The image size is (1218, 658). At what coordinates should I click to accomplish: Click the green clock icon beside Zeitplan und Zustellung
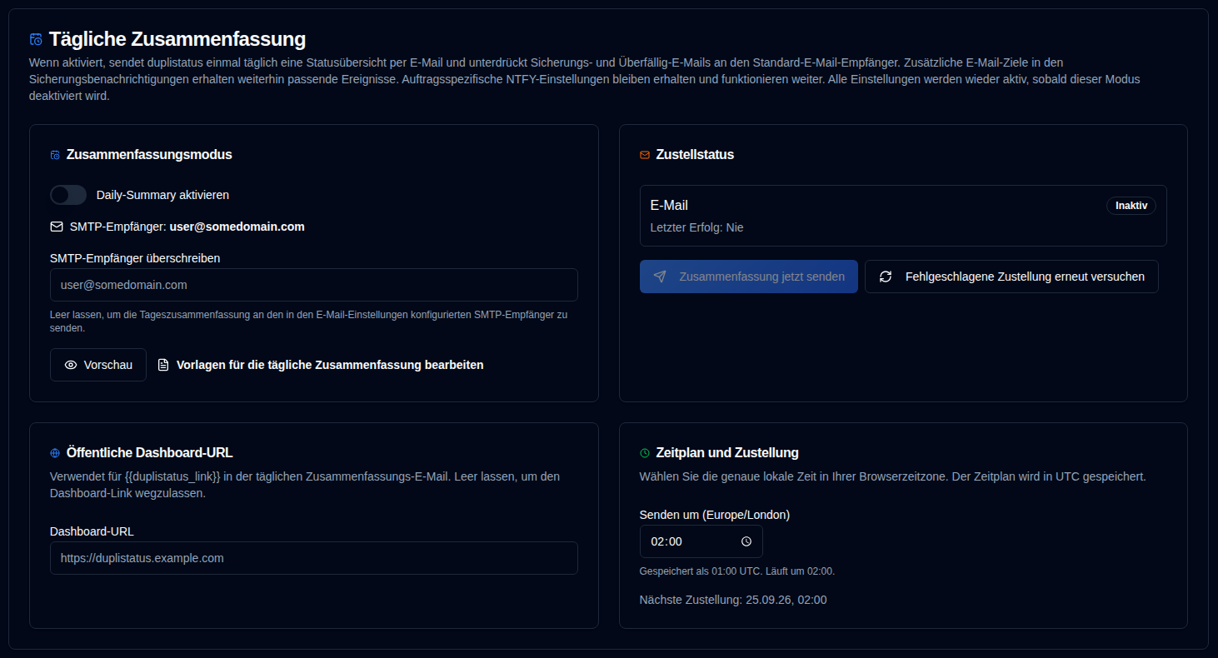[645, 453]
